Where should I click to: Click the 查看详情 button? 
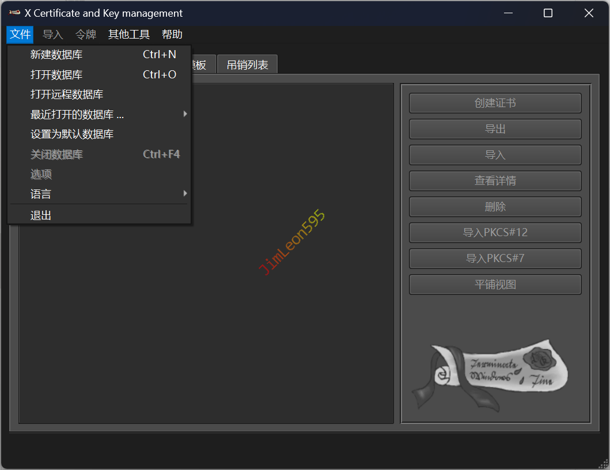click(x=495, y=181)
